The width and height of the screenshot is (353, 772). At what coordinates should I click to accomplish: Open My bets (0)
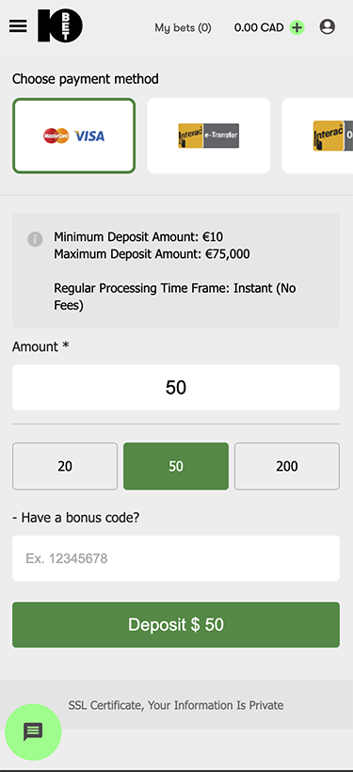184,27
